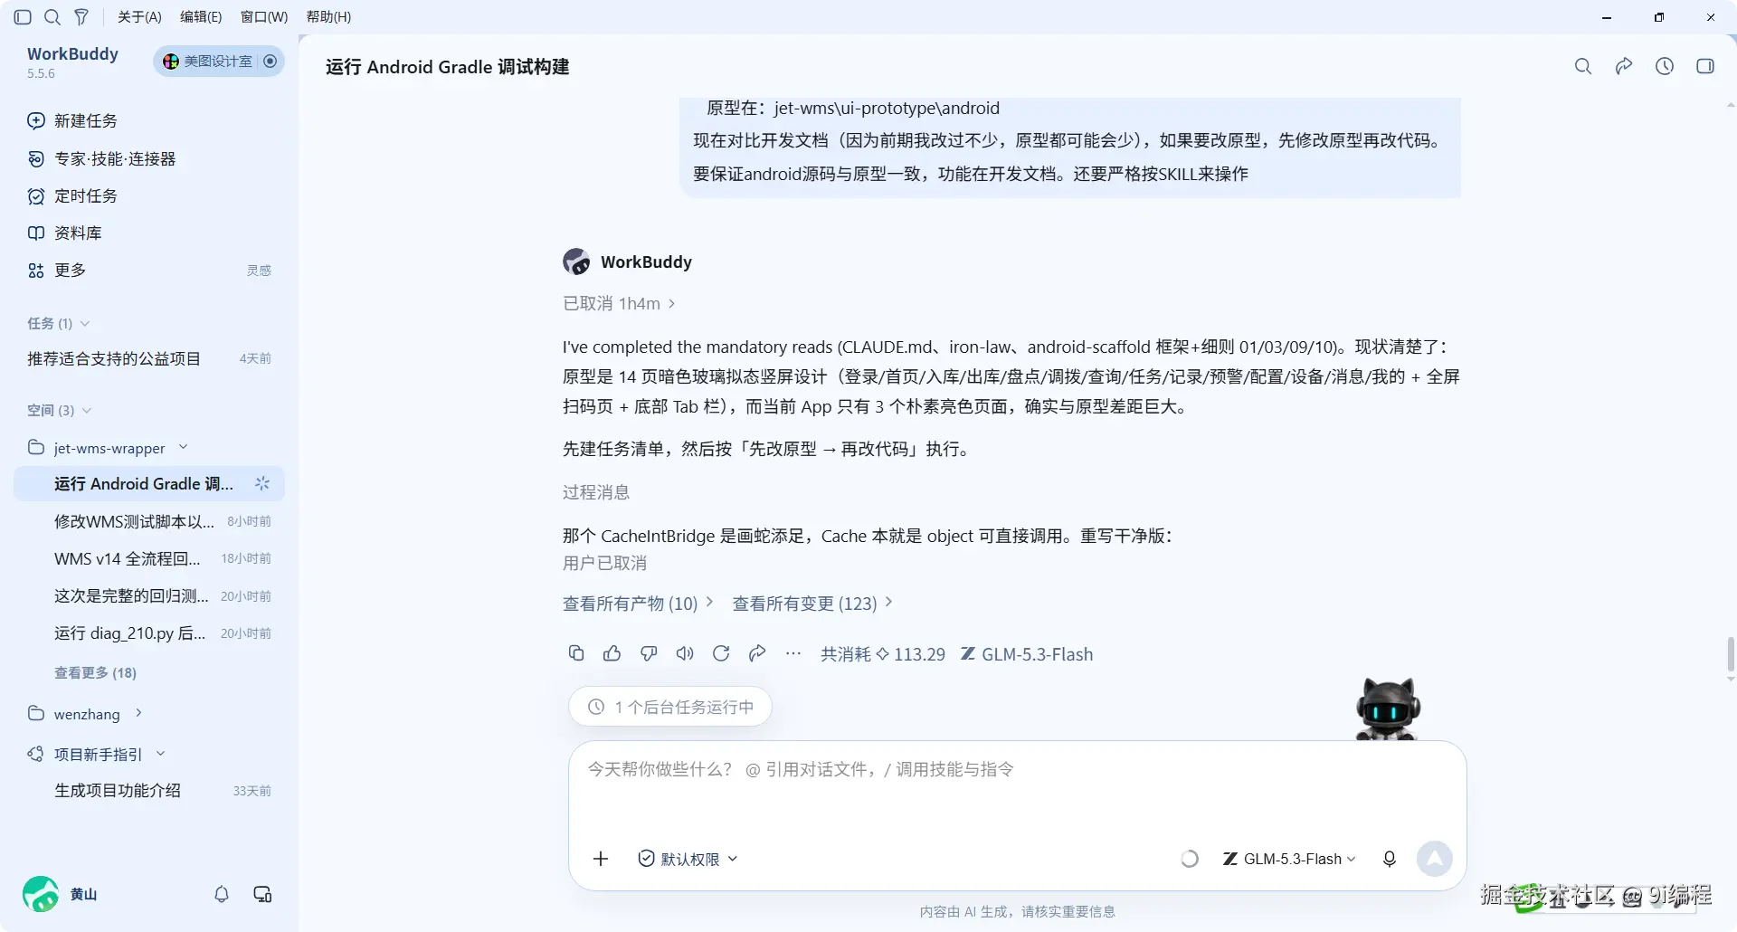Click the 1 个后台任务运行中 pill
Image resolution: width=1737 pixels, height=932 pixels.
click(670, 707)
